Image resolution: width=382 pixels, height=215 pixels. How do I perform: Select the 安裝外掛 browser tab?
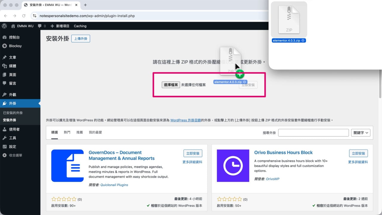(x=51, y=5)
